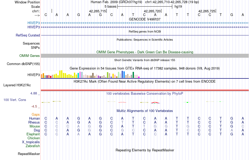Screen dimensions: 249x160
Task: Click the gray OMIM Genes bar
Action: [145, 56]
